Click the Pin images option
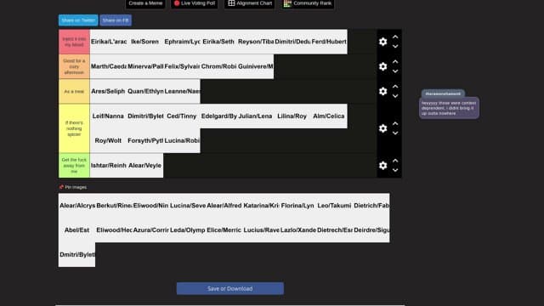Screen dimensions: 544x306 pos(73,187)
